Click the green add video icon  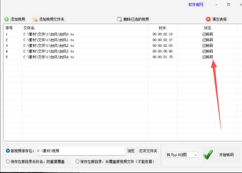coord(7,19)
